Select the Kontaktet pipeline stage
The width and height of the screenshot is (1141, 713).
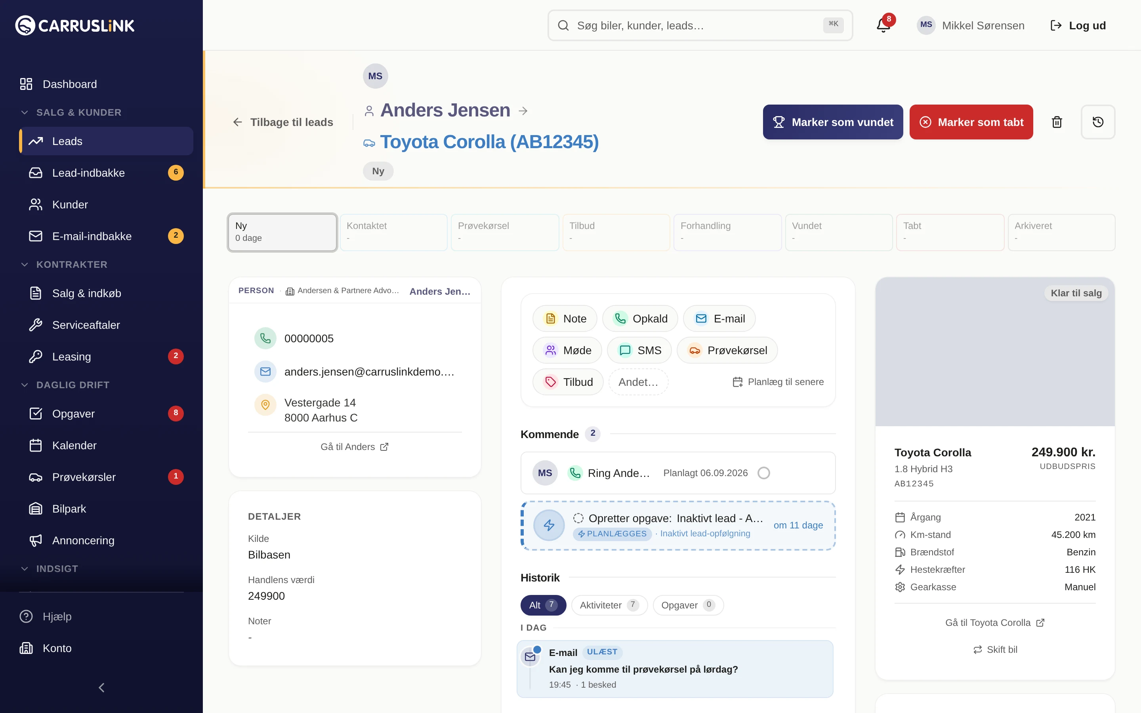pos(394,232)
